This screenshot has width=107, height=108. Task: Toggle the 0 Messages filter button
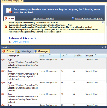click(42, 51)
